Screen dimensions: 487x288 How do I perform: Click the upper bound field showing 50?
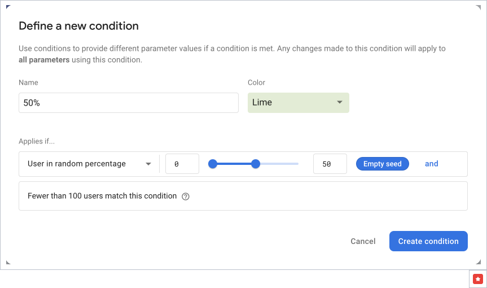tap(330, 164)
